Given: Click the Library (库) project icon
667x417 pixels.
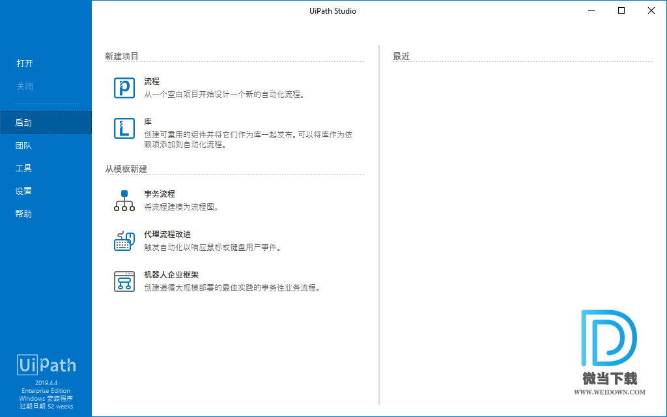Looking at the screenshot, I should pos(124,128).
